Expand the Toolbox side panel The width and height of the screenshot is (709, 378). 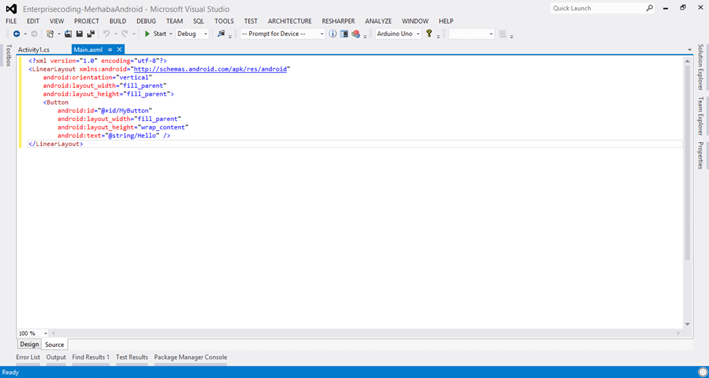pyautogui.click(x=8, y=55)
